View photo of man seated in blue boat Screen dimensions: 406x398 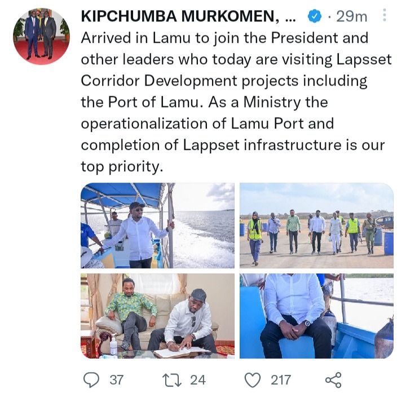point(316,316)
